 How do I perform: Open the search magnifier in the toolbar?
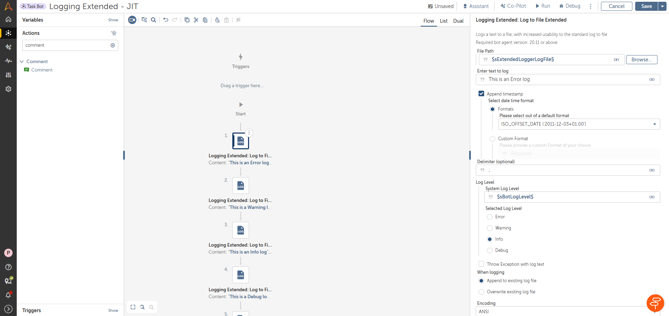153,20
